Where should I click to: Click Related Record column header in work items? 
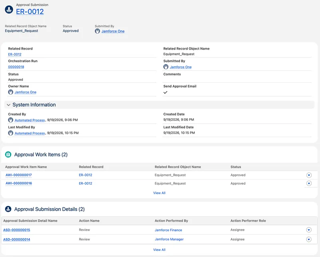coord(91,167)
